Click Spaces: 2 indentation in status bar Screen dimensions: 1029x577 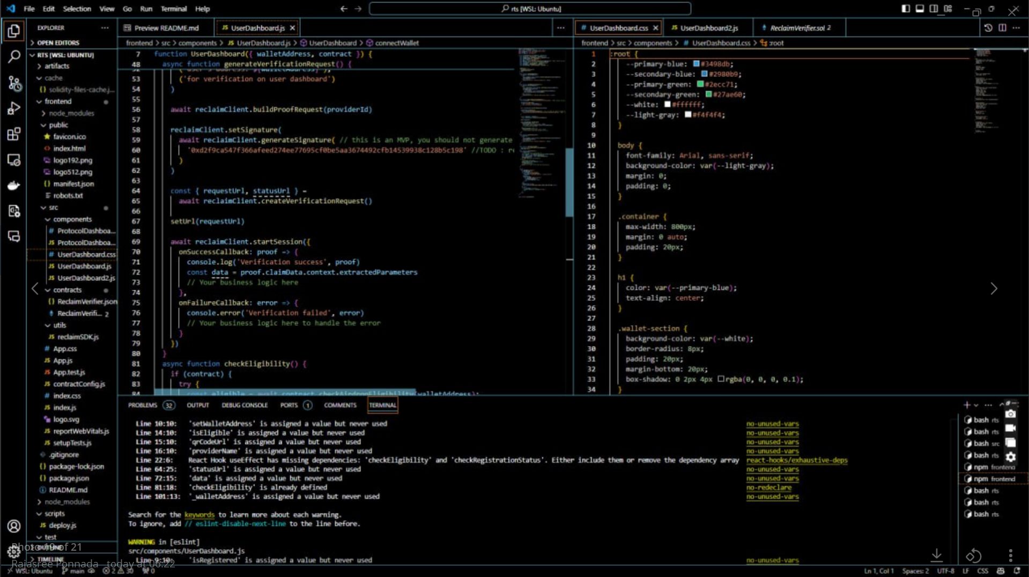(915, 571)
